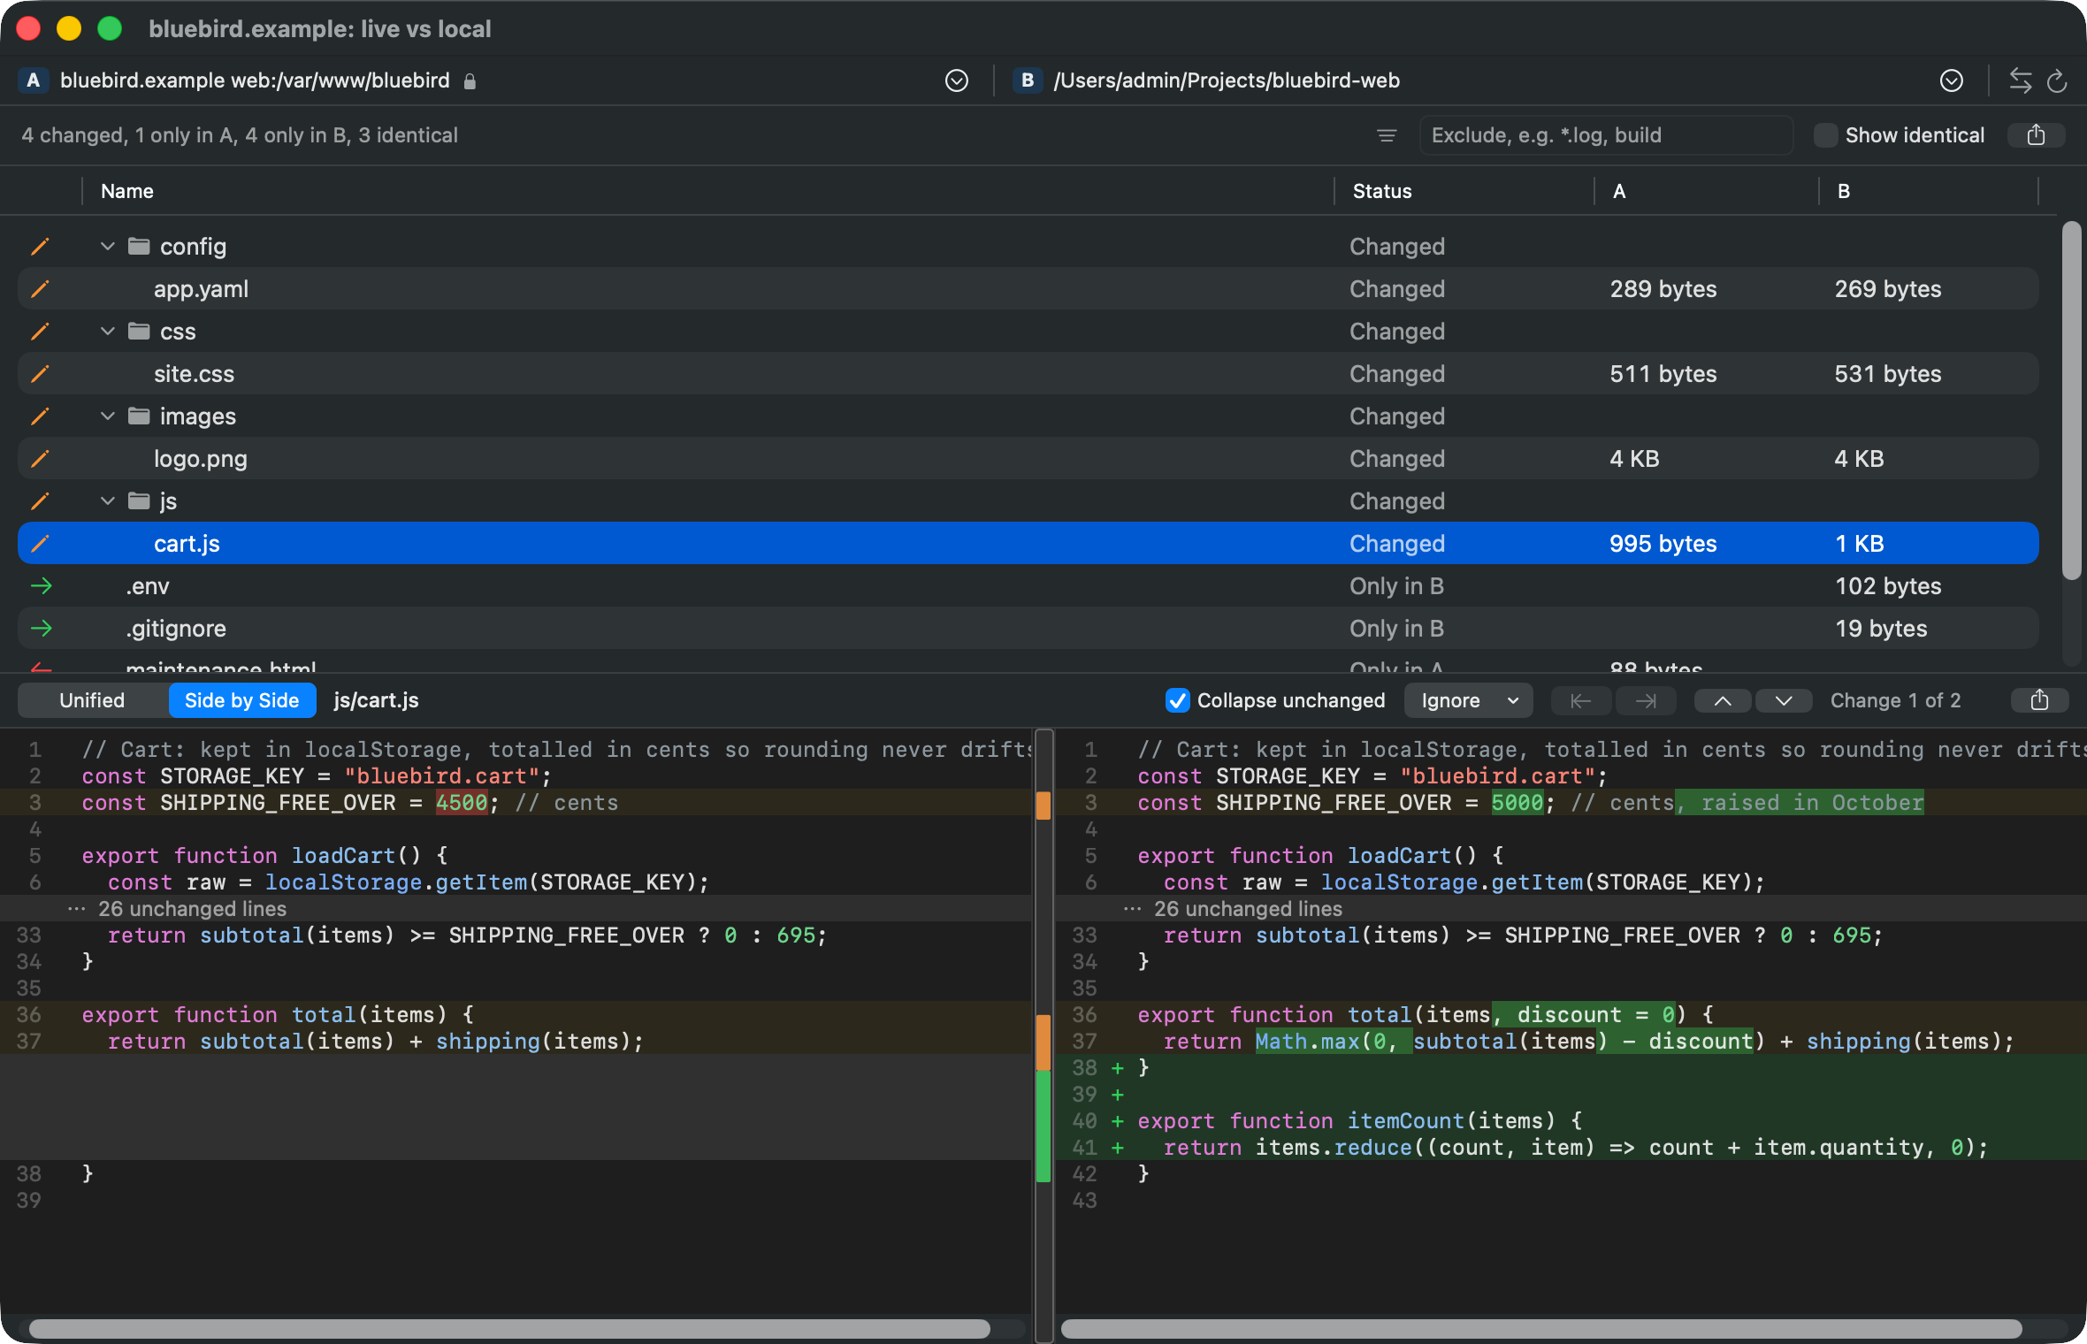Click copy-to-right arrow button
Image resolution: width=2087 pixels, height=1344 pixels.
[x=1646, y=700]
